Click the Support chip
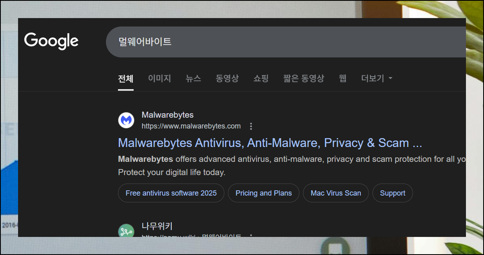 coord(392,193)
